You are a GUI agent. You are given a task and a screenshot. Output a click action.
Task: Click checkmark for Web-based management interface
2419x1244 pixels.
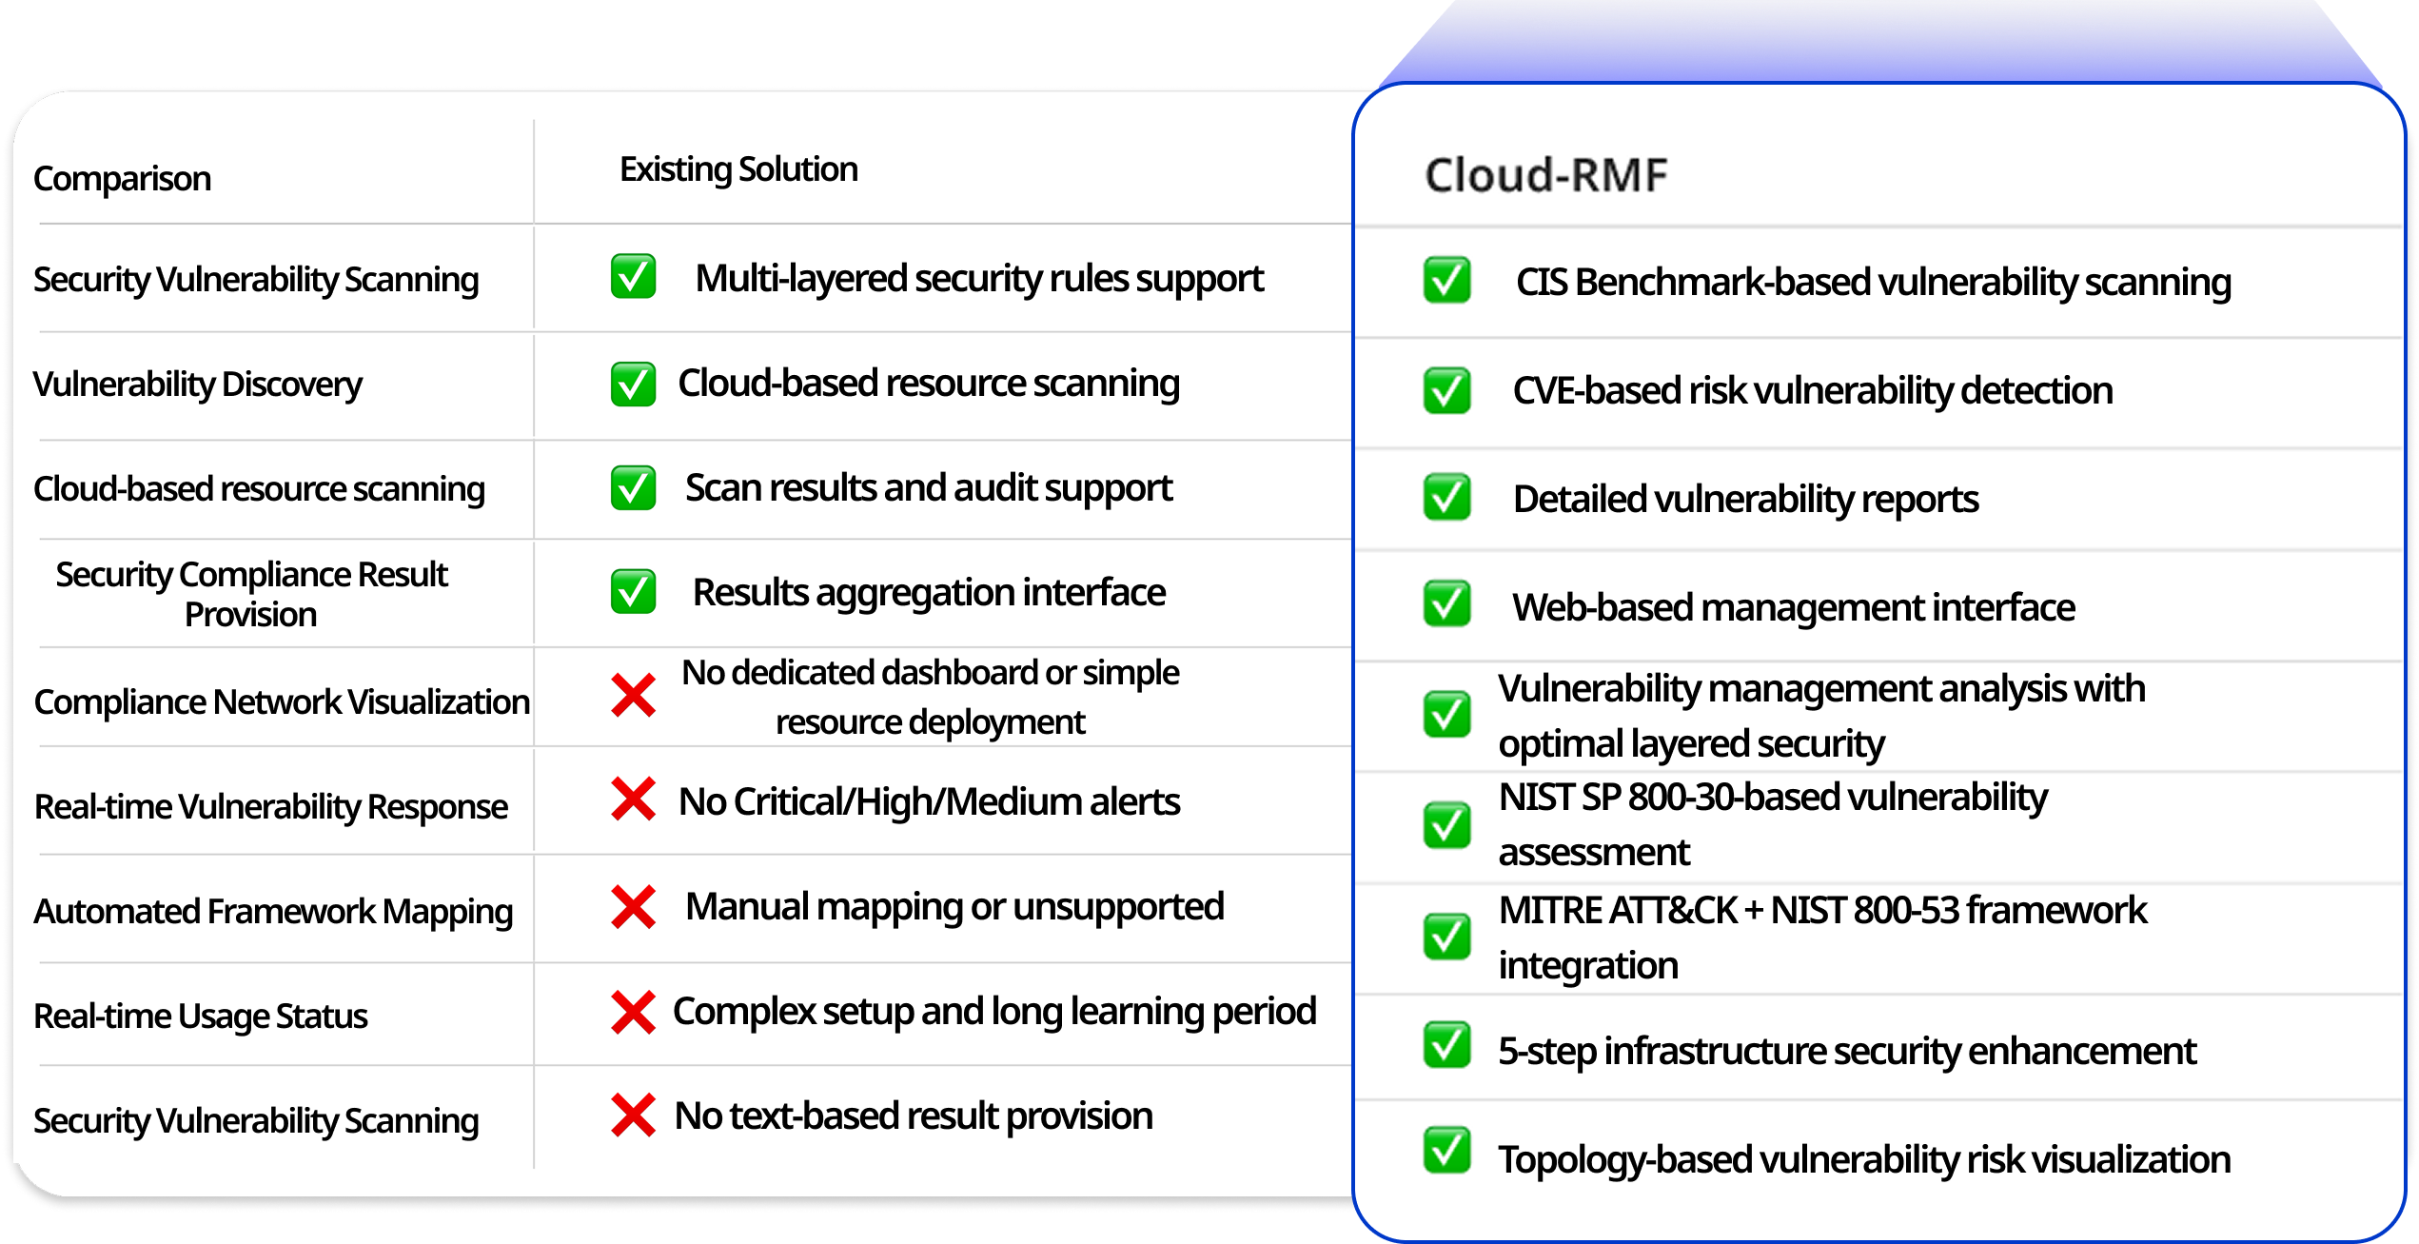(x=1446, y=603)
